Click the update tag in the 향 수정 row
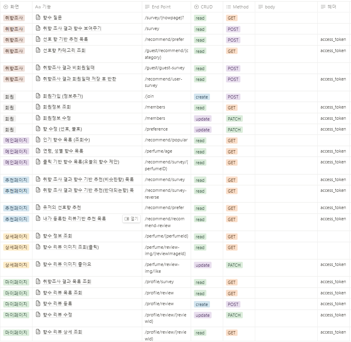This screenshot has height=342, width=351. pyautogui.click(x=202, y=129)
